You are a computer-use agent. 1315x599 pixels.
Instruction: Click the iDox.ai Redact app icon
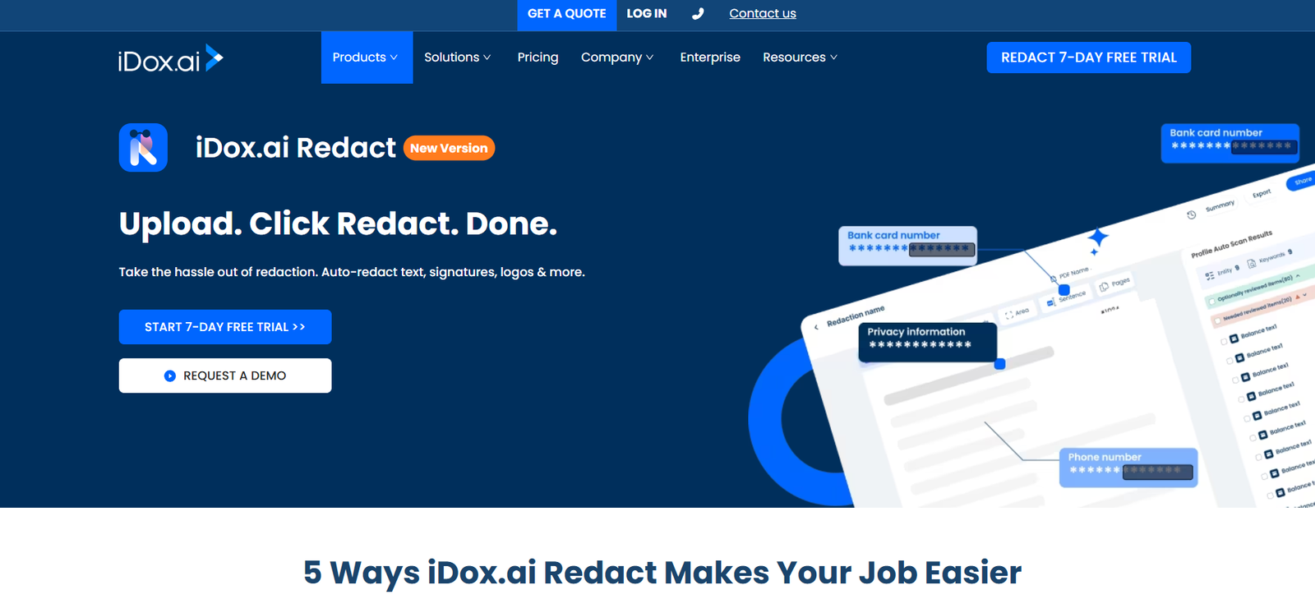pos(143,148)
